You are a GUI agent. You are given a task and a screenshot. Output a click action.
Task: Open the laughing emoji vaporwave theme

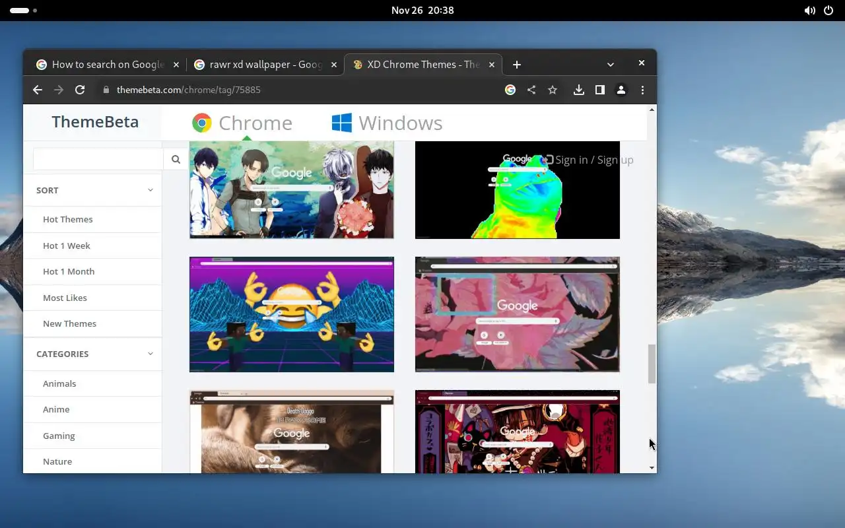(292, 314)
